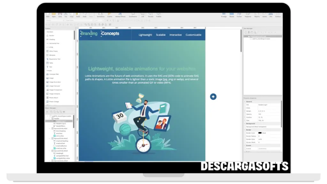Toggle the Inspector panel button
The width and height of the screenshot is (327, 184).
[248, 15]
